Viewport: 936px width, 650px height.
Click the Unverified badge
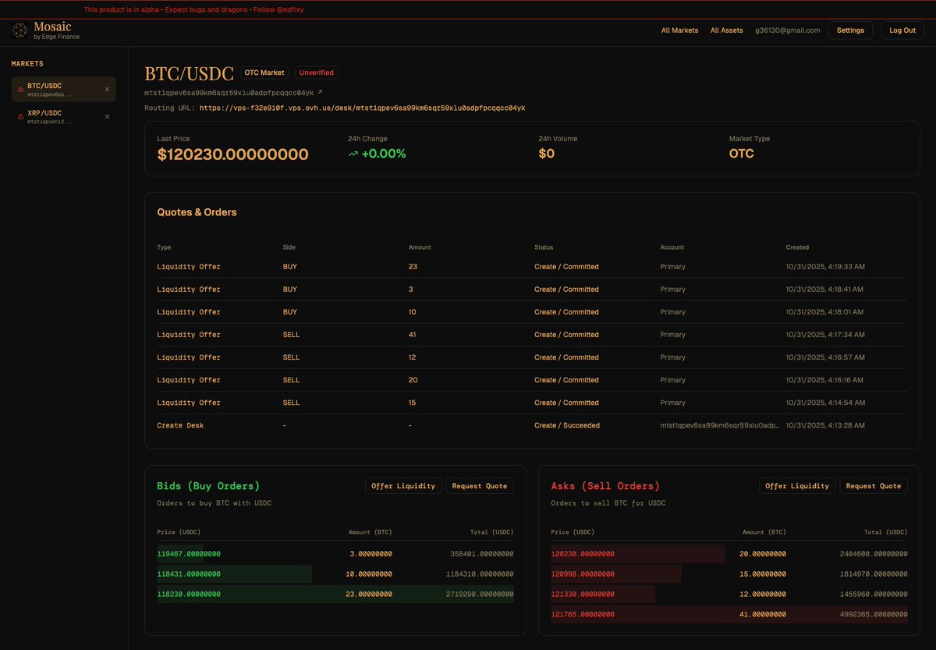[x=317, y=73]
